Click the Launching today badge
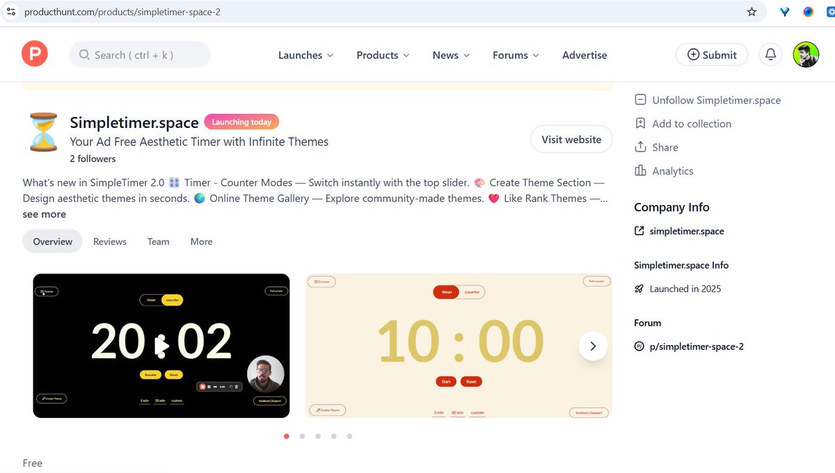The width and height of the screenshot is (835, 473). (241, 122)
